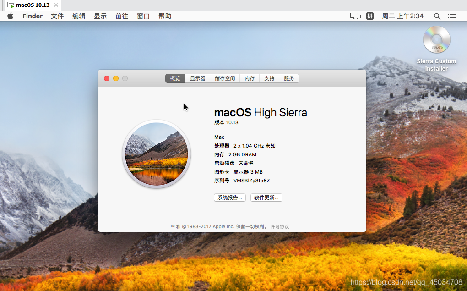Open Notification Center list icon
Screen dimensions: 467x291
[x=452, y=16]
